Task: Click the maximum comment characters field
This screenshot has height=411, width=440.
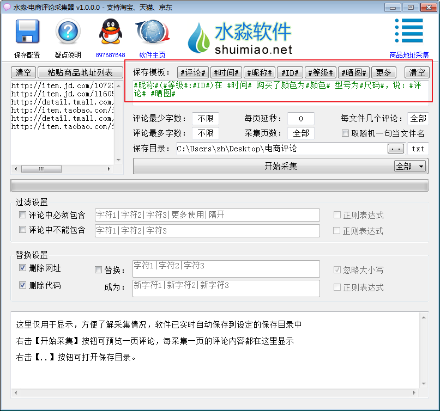Action: 206,133
